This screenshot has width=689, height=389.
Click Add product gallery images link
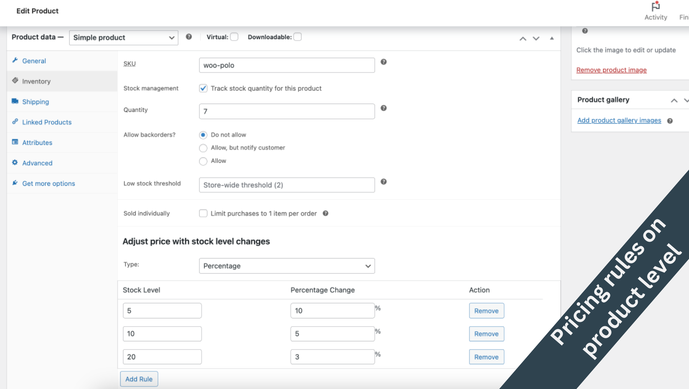pyautogui.click(x=619, y=120)
